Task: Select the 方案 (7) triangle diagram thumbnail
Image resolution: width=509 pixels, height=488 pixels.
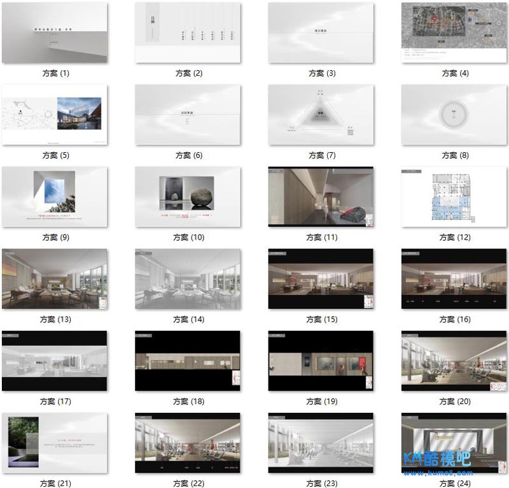Action: tap(321, 115)
